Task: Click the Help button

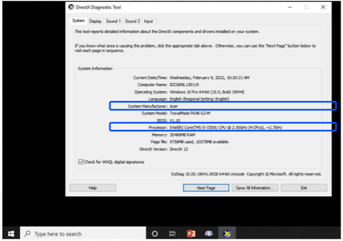Action: pos(93,188)
